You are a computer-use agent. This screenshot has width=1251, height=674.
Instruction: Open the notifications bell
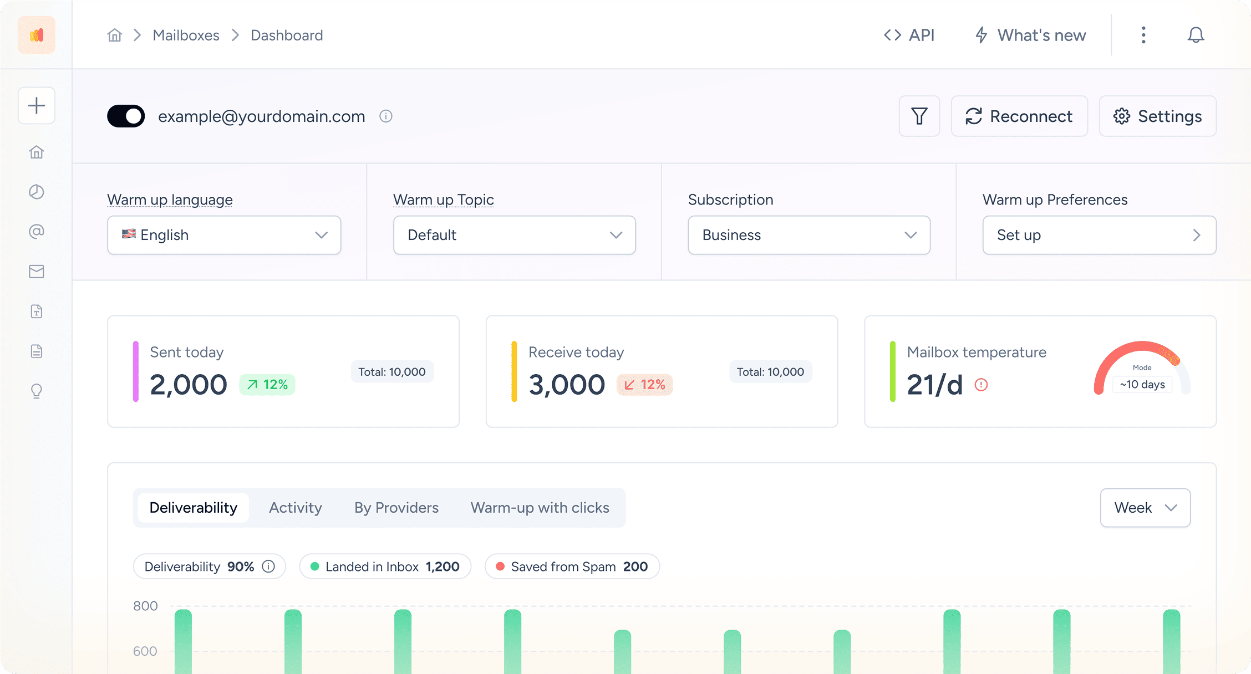(x=1196, y=35)
